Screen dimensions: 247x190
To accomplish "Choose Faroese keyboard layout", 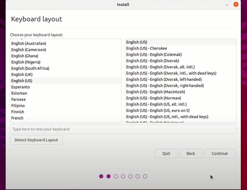I will [x=66, y=100].
